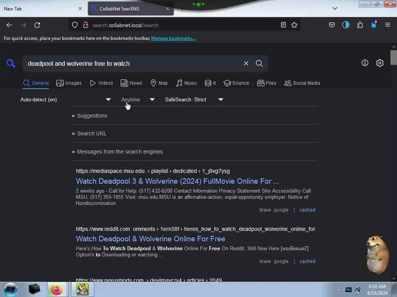397x297 pixels.
Task: Click the network tray icon
Action: [349, 290]
